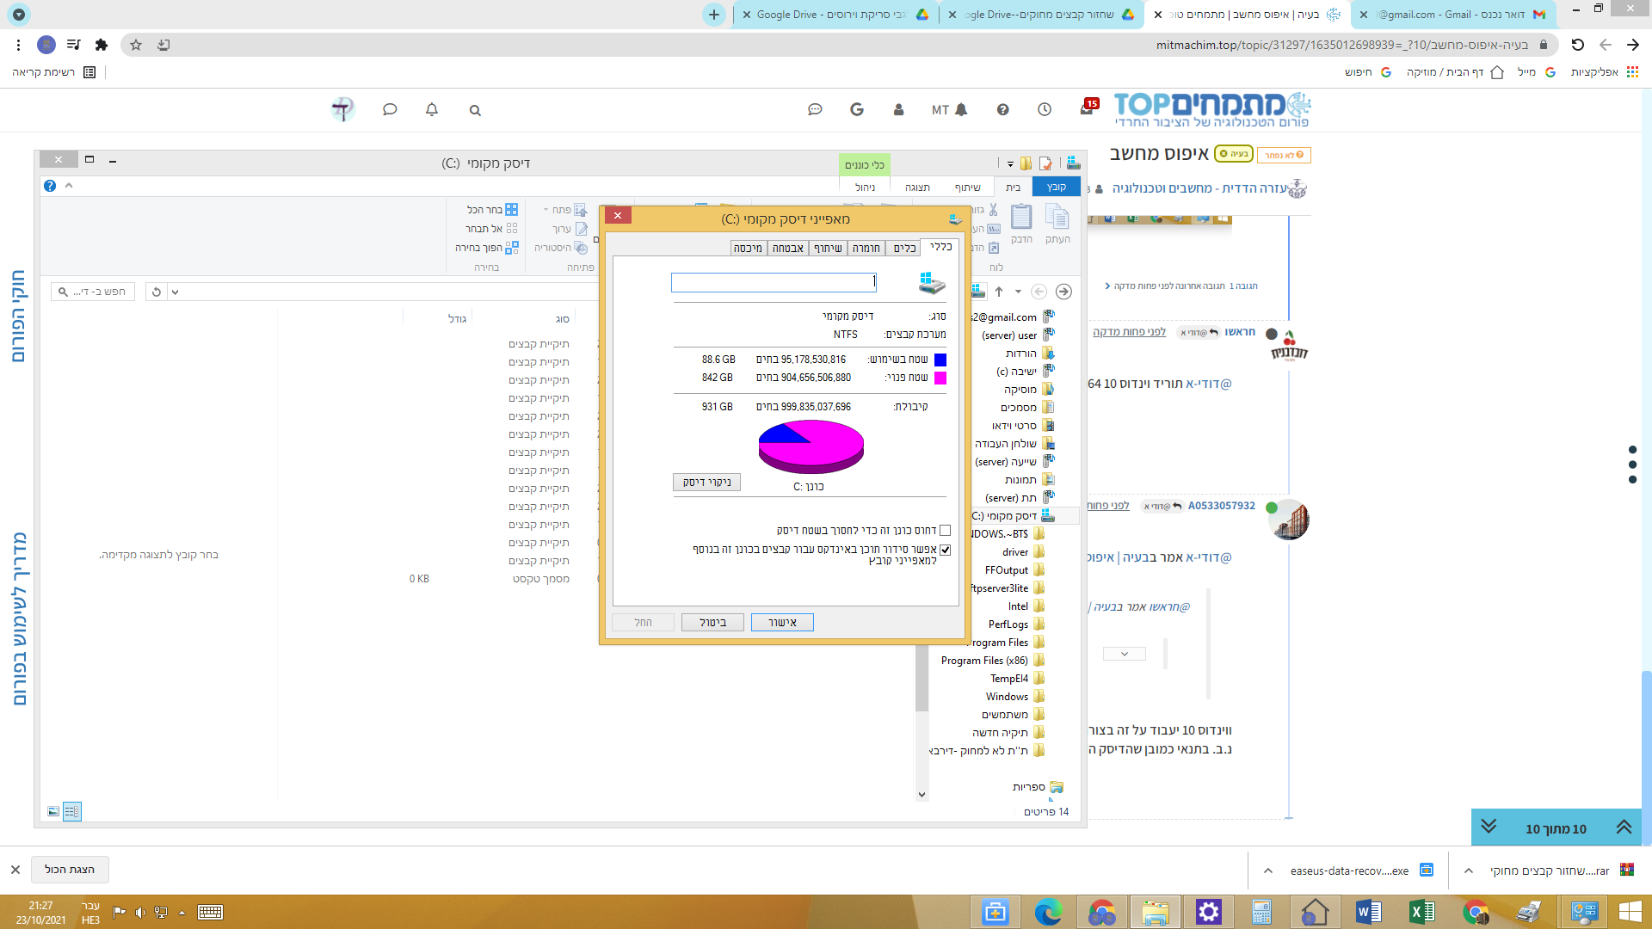Screen dimensions: 1652x929
Task: Open Quick Access Toolbar customize dropdown
Action: point(1010,163)
